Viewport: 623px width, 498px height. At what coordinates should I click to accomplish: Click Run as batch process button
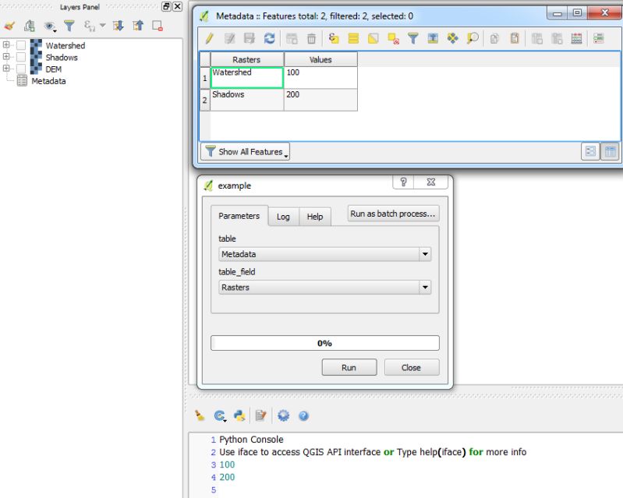393,214
